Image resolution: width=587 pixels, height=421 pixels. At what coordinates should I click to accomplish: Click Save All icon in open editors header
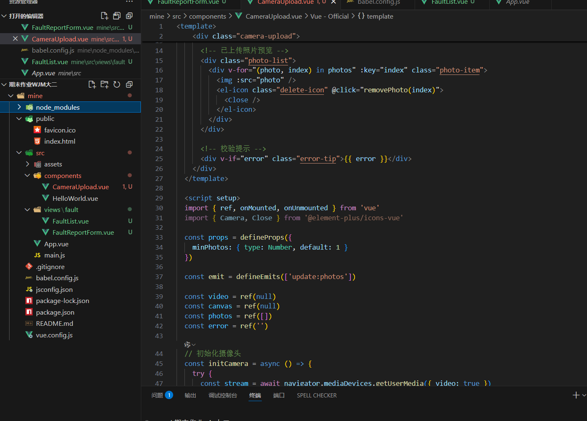point(117,16)
